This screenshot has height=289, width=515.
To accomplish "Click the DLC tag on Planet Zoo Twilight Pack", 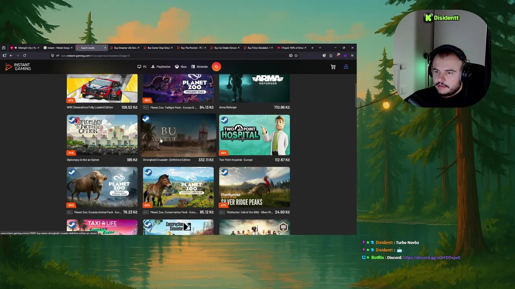I will tap(146, 108).
